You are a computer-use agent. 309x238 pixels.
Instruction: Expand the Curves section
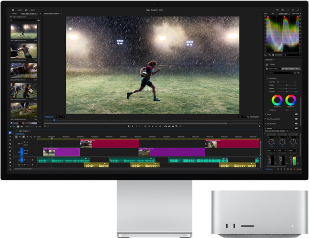(266, 114)
